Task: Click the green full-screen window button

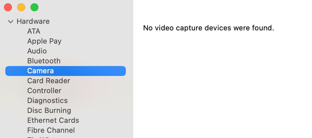Action: 34,7
